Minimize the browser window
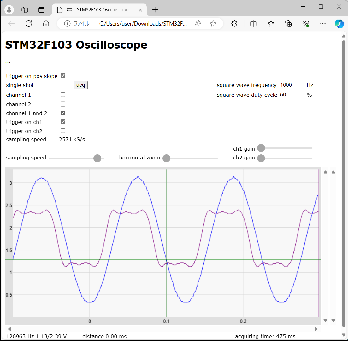This screenshot has height=341, width=348. pos(303,7)
